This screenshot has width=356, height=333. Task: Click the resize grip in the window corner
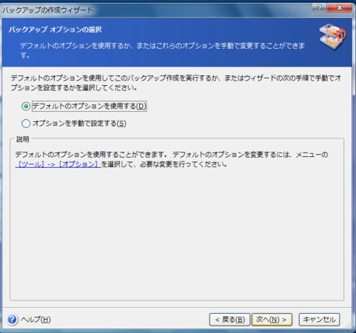pyautogui.click(x=348, y=325)
